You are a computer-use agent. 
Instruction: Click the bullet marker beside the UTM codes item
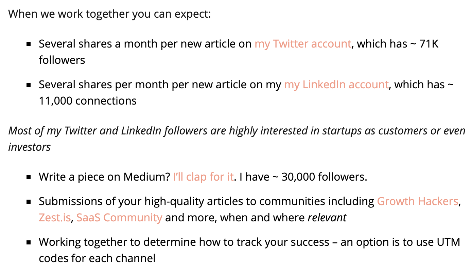(29, 243)
